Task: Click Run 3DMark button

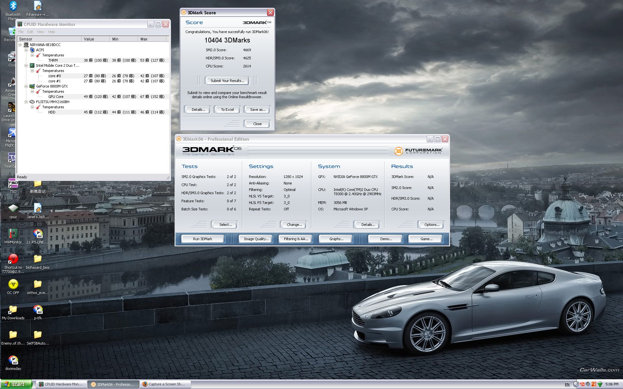Action: click(x=202, y=239)
